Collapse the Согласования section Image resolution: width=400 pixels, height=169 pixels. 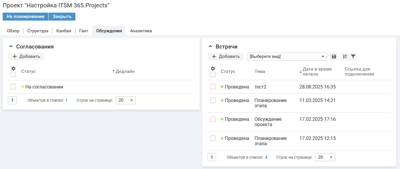pos(11,46)
